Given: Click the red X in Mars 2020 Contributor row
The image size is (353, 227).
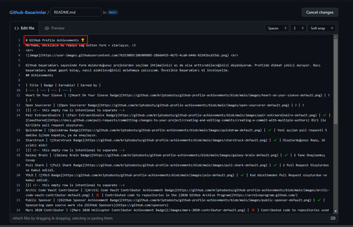Looking at the screenshot, I should pyautogui.click(x=253, y=210).
